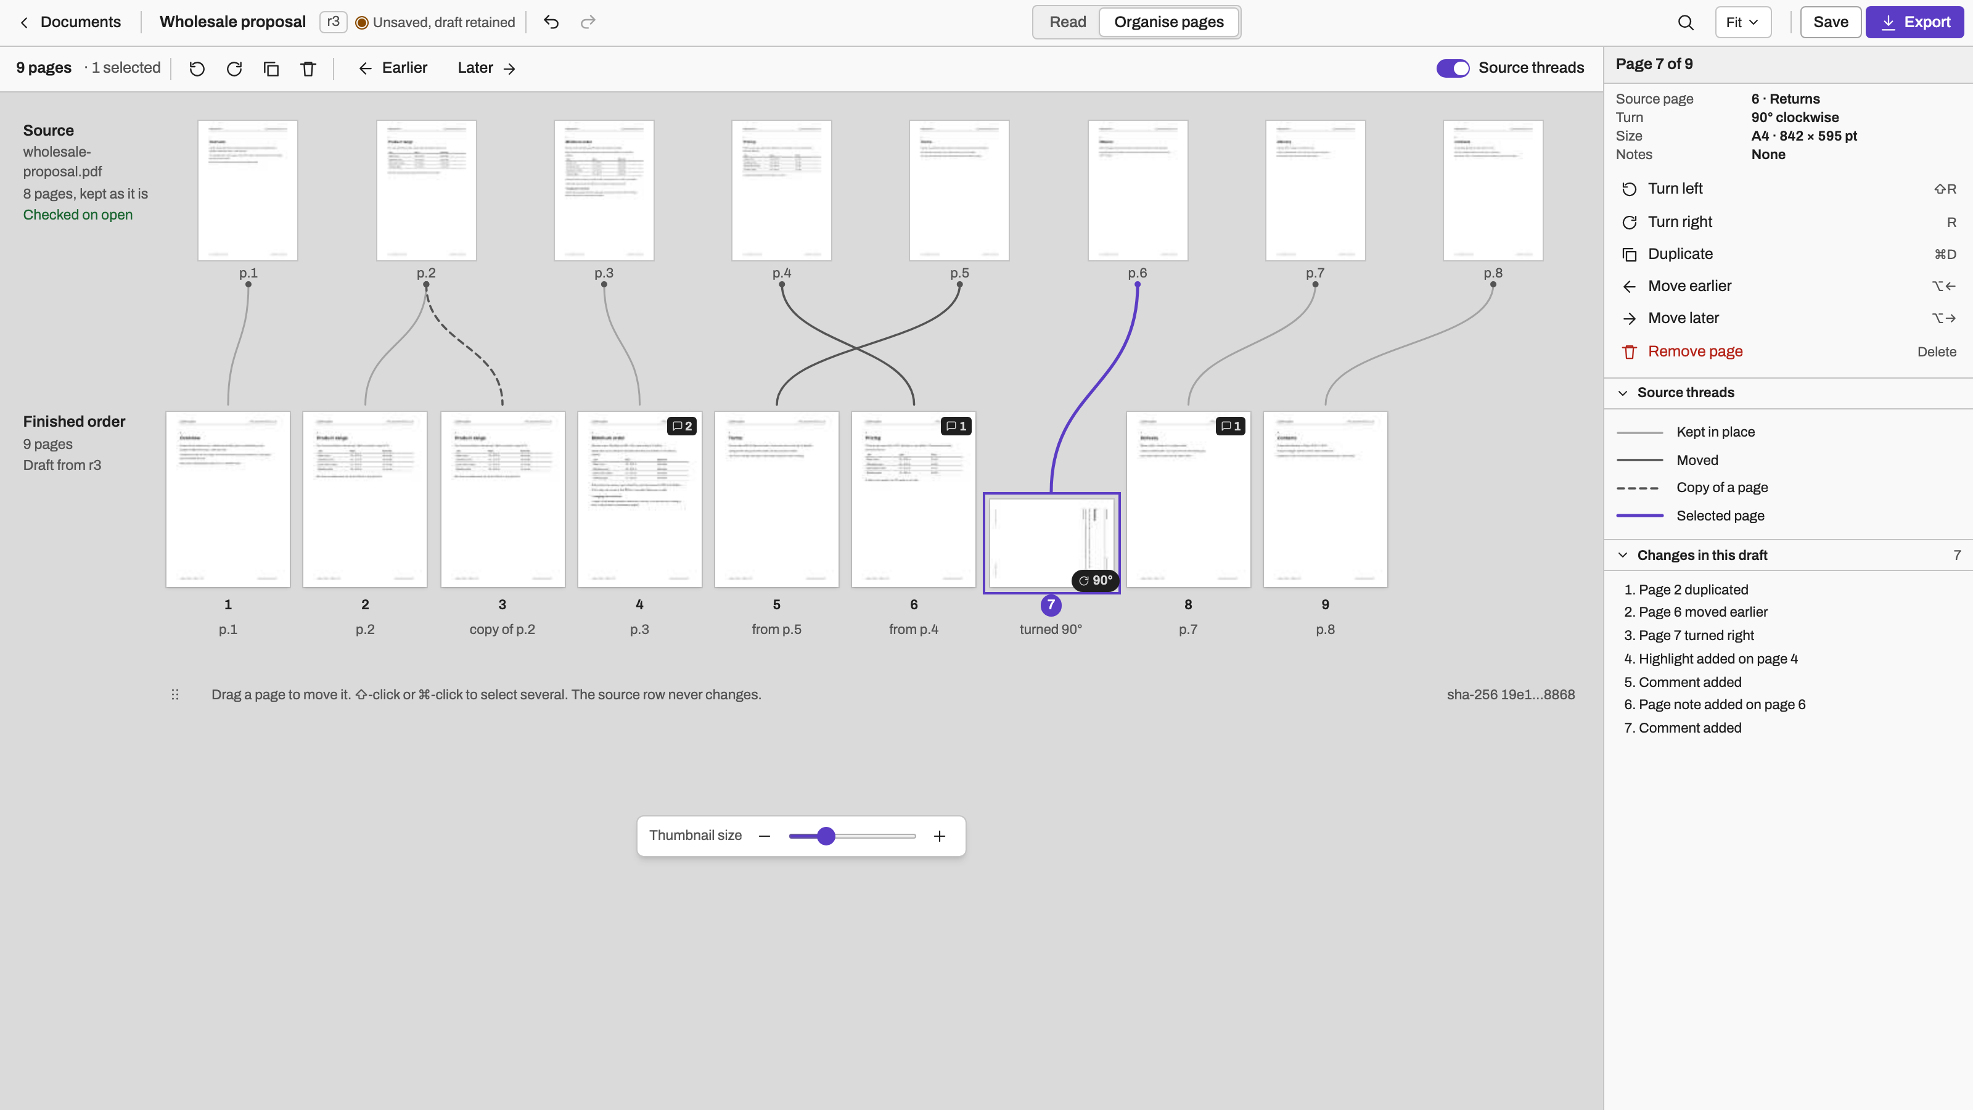The height and width of the screenshot is (1110, 1973).
Task: Choose Move earlier in the page panel
Action: point(1787,286)
